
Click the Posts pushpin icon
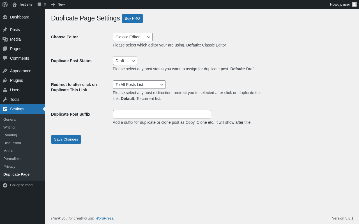click(x=5, y=30)
